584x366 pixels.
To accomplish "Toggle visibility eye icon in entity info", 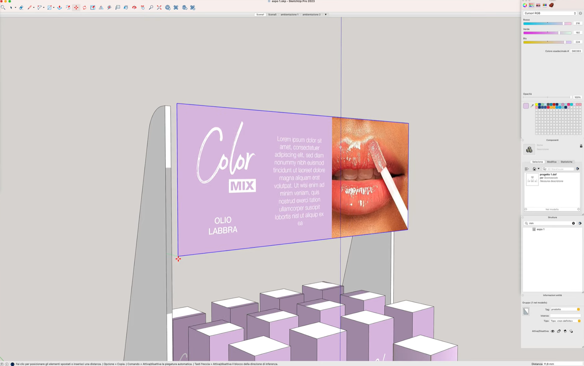I will [x=553, y=331].
